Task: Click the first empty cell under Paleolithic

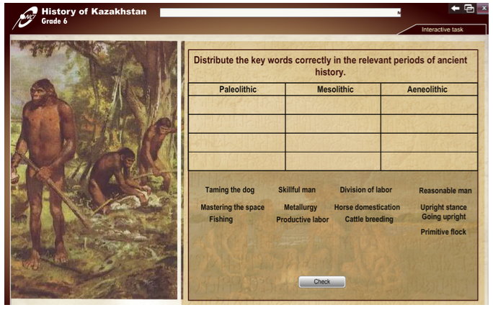Action: click(237, 105)
